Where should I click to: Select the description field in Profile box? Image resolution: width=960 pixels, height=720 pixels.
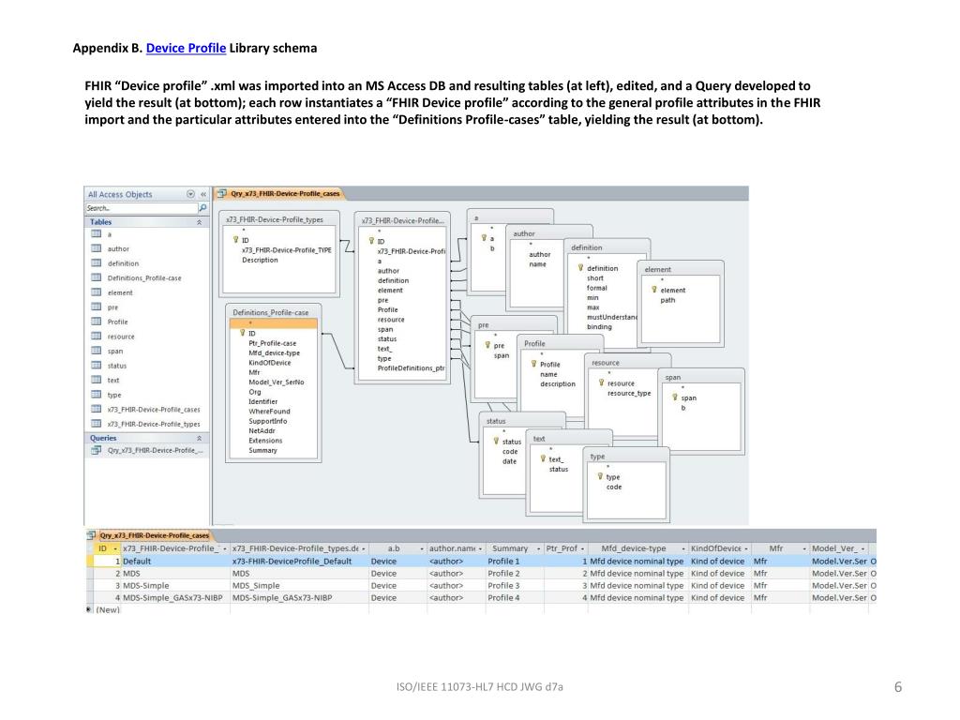point(558,383)
